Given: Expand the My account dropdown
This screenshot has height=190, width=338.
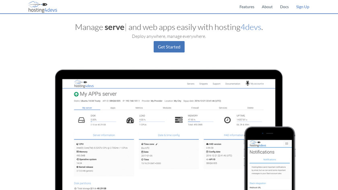Looking at the screenshot, I should [257, 84].
